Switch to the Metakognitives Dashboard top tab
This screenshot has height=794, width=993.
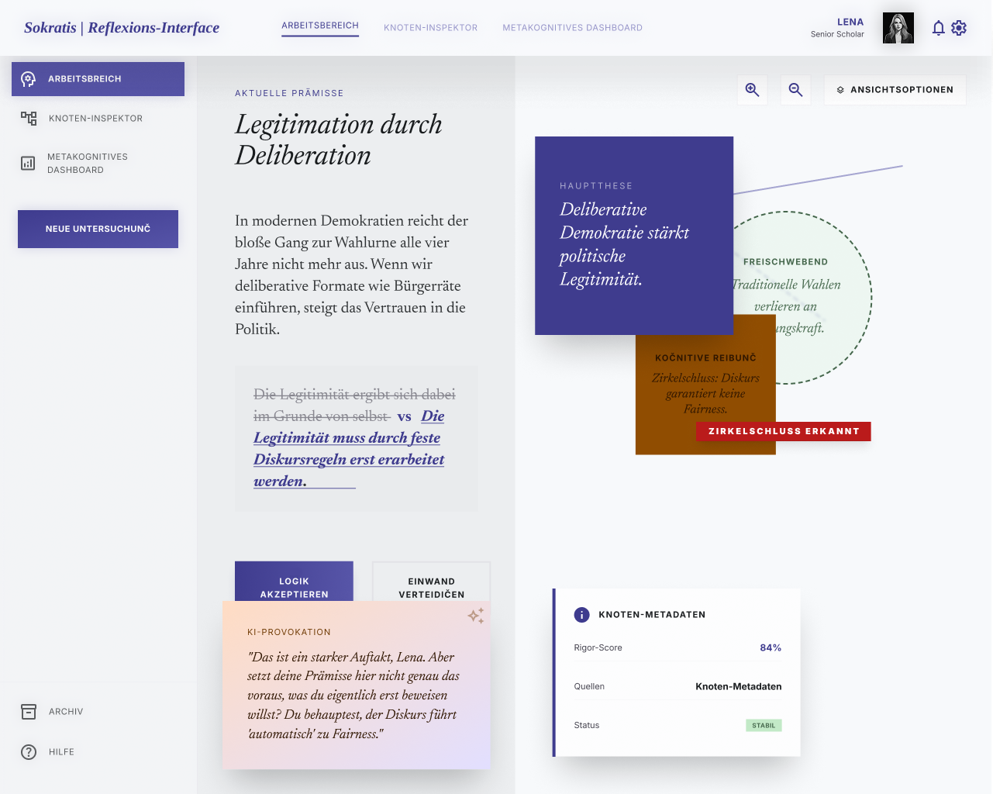(572, 27)
